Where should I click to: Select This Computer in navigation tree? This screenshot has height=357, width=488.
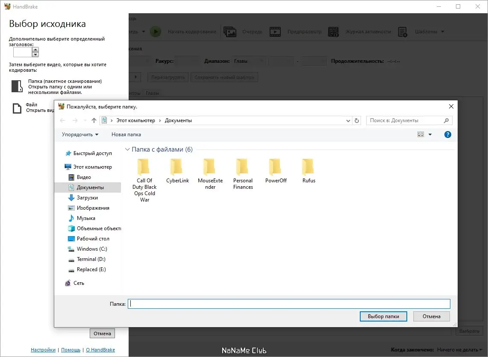click(x=88, y=167)
